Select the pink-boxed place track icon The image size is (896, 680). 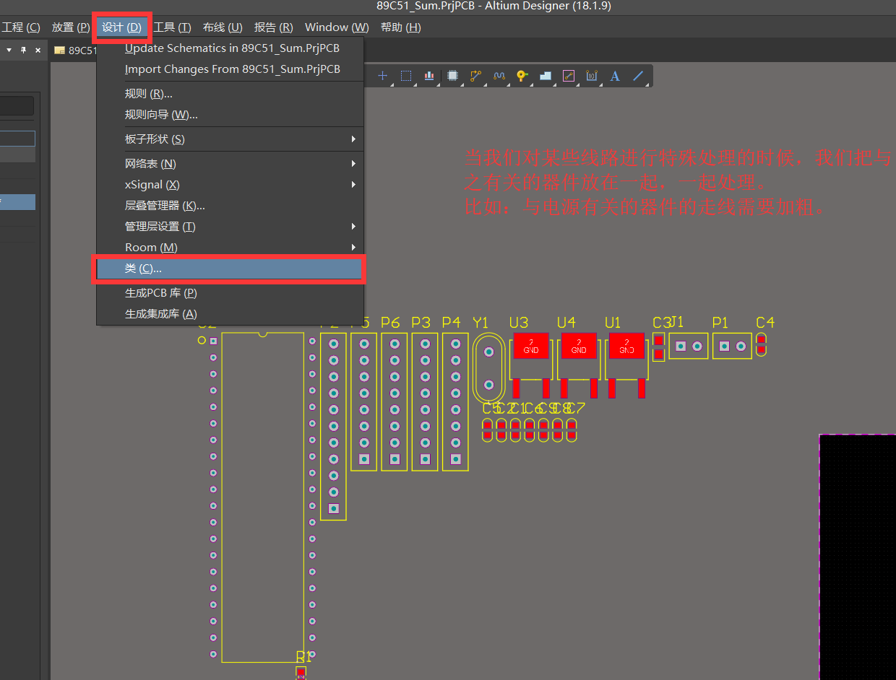[569, 76]
